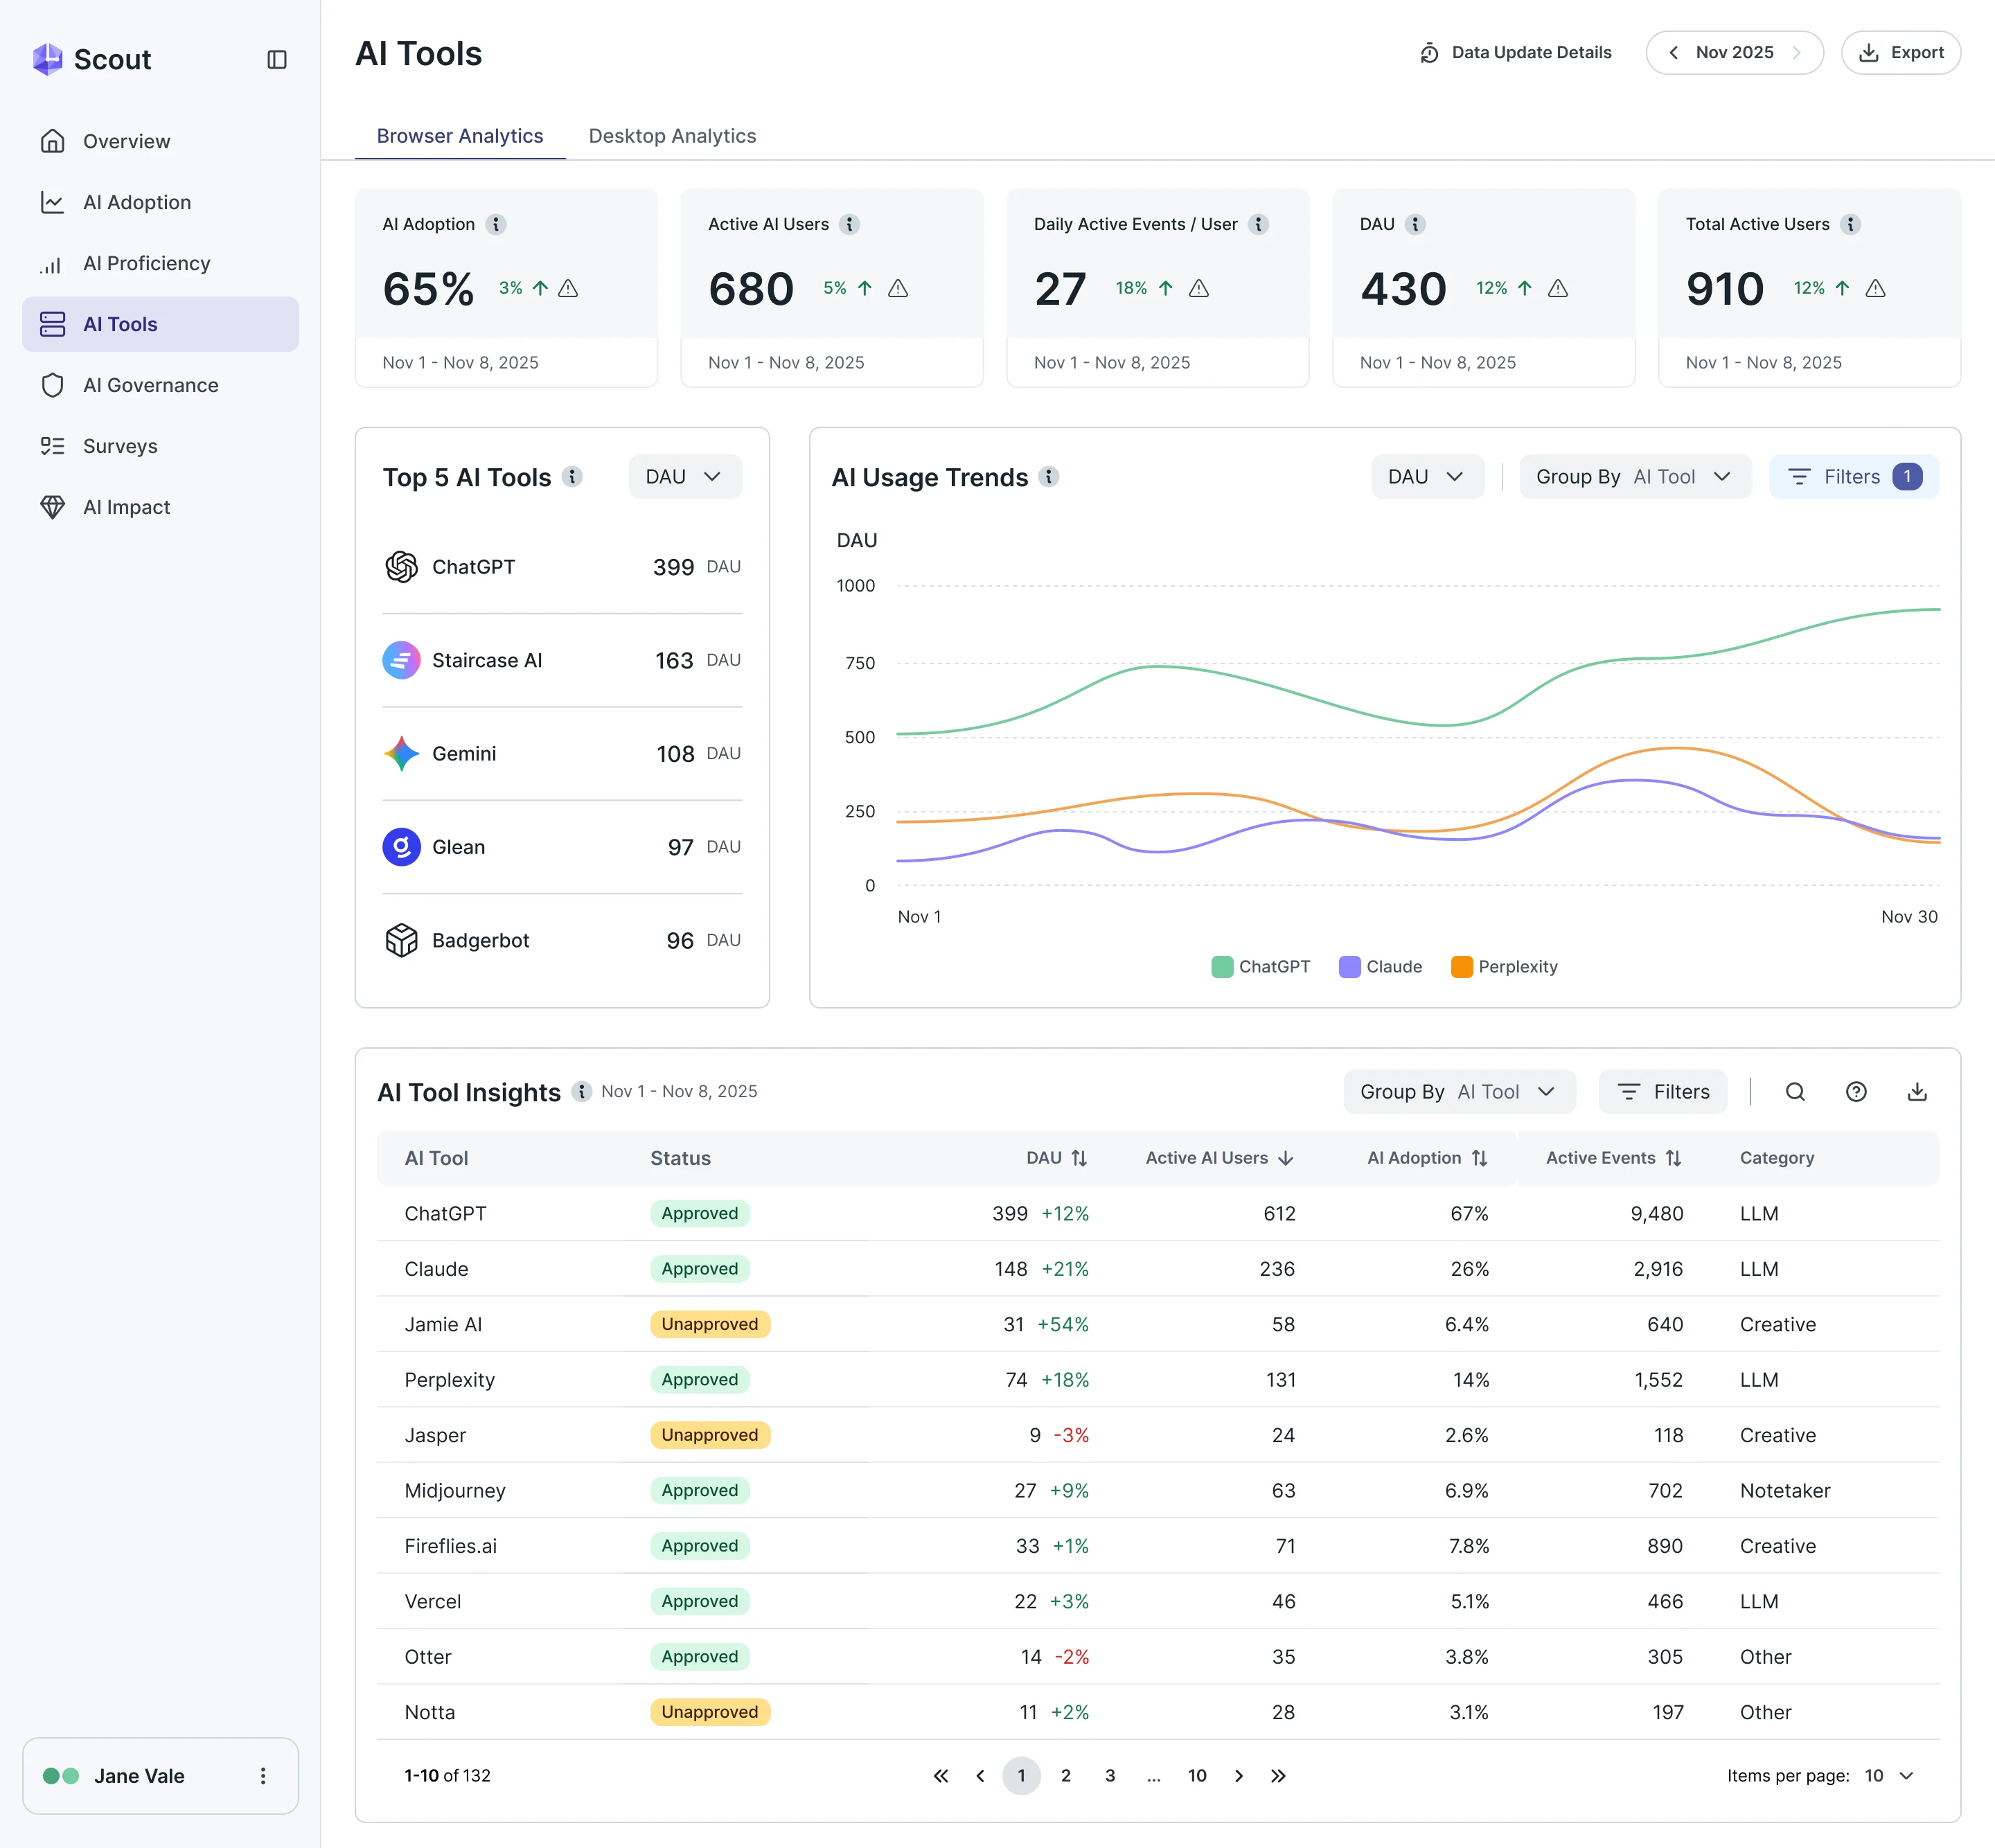Open the DAU dropdown in Top 5 AI Tools
This screenshot has width=1995, height=1848.
pyautogui.click(x=685, y=477)
